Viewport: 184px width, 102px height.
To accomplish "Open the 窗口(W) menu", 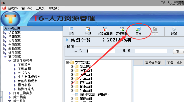I will coord(27,8).
